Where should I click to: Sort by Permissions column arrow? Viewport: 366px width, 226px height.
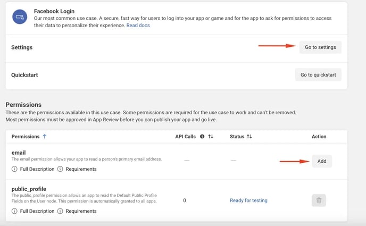click(45, 137)
